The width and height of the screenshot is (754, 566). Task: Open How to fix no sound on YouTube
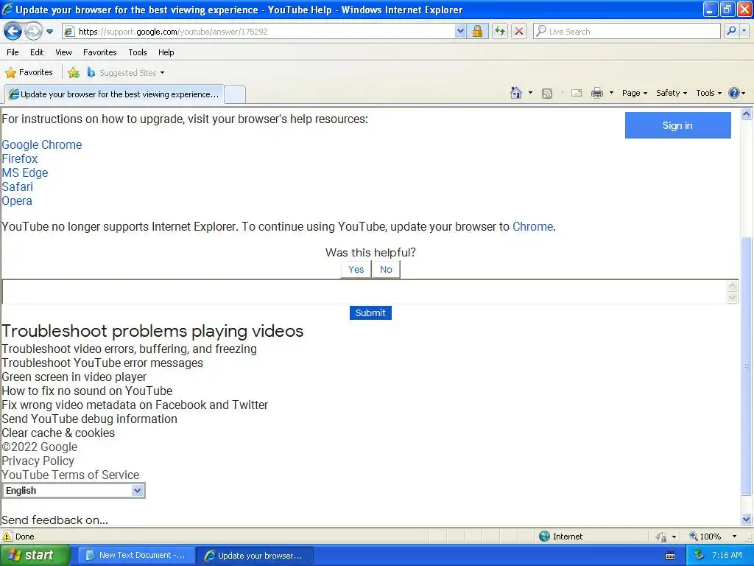coord(87,391)
